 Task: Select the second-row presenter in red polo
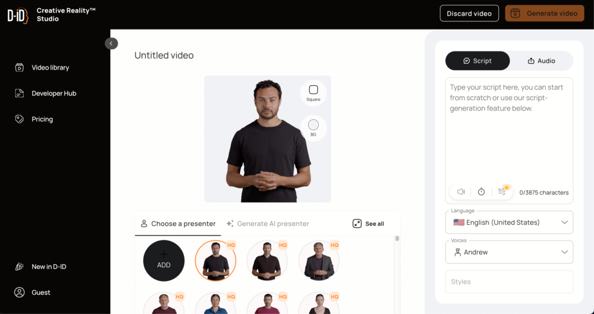[267, 303]
